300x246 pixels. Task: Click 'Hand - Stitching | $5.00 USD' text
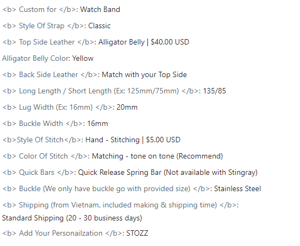click(x=133, y=140)
